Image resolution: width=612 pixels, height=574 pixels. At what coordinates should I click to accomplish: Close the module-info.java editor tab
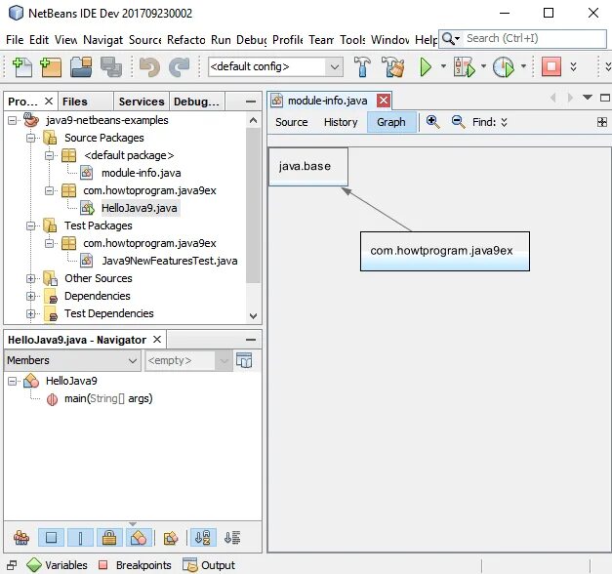(384, 101)
